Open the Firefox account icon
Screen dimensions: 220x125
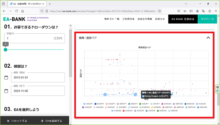tap(197, 11)
